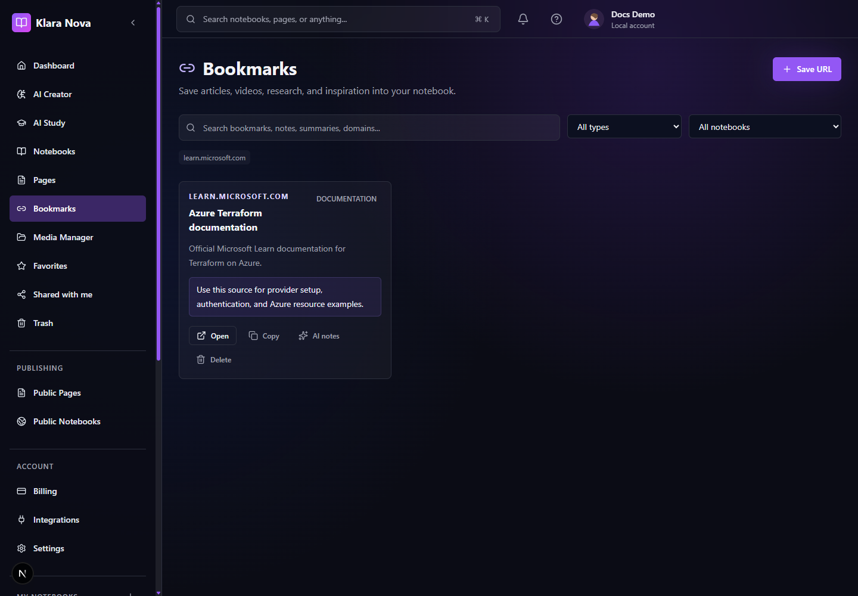Screen dimensions: 858x596
Task: Click the Docs Demo account name
Action: coord(633,14)
